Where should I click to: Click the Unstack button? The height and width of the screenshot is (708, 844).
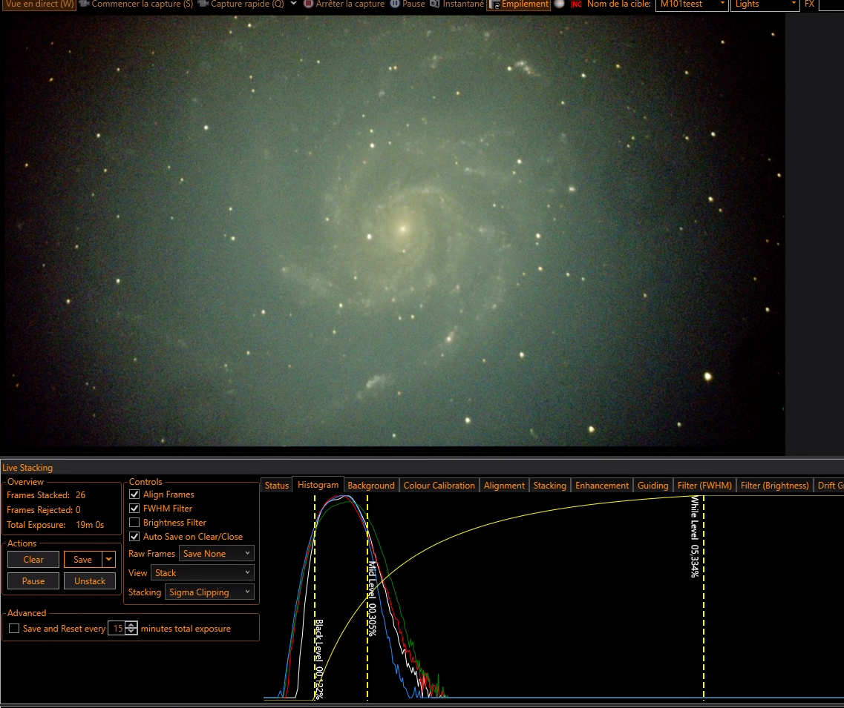click(x=90, y=580)
